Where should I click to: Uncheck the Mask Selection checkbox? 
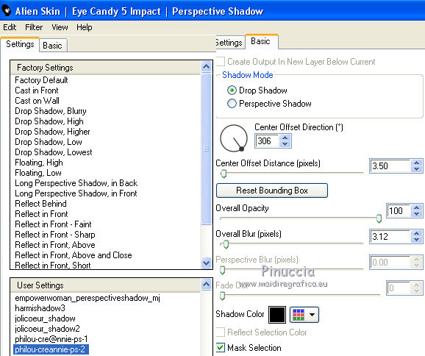point(221,347)
